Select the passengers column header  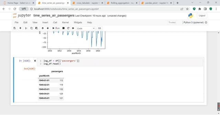pyautogui.click(x=57, y=71)
